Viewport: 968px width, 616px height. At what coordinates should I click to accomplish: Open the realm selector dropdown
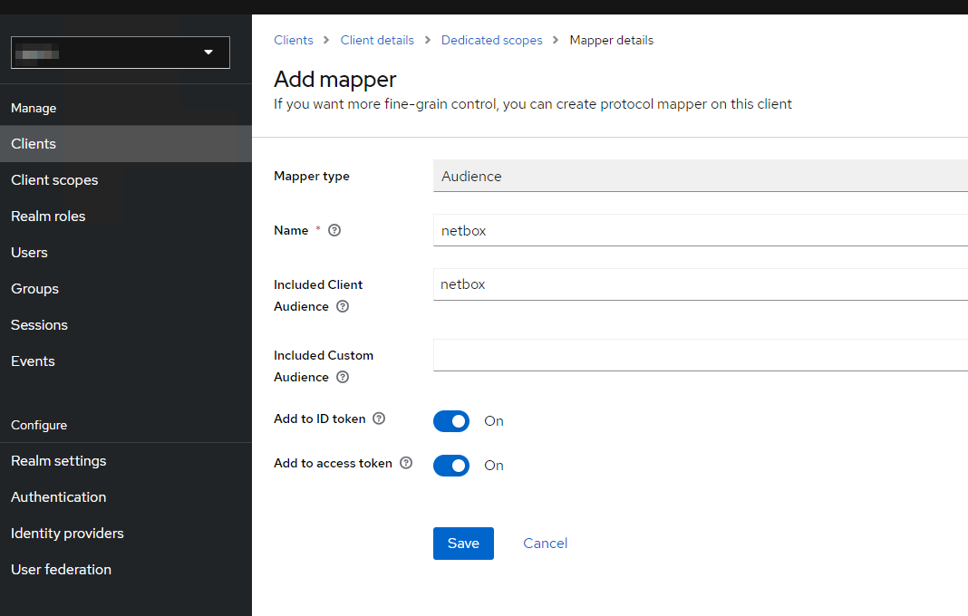click(121, 53)
